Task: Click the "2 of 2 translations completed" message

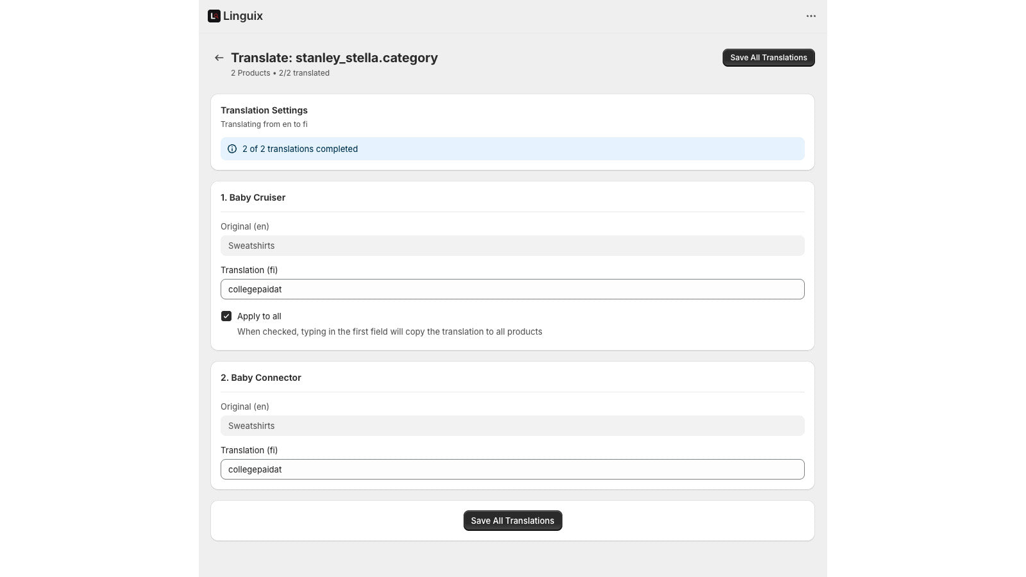Action: click(x=299, y=149)
